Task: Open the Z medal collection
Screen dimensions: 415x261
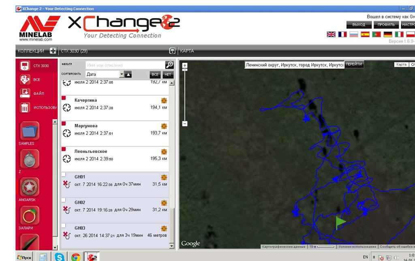Action: click(29, 159)
